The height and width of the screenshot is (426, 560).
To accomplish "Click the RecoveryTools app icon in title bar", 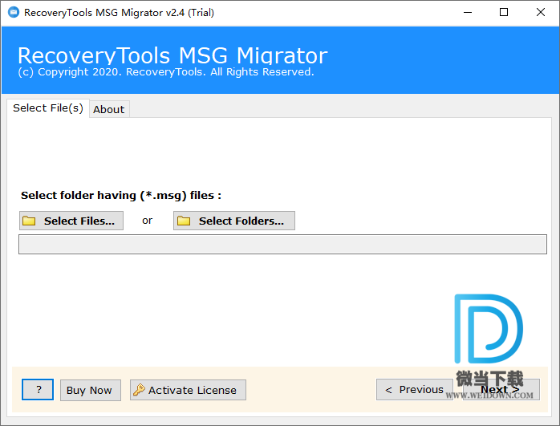I will point(14,12).
